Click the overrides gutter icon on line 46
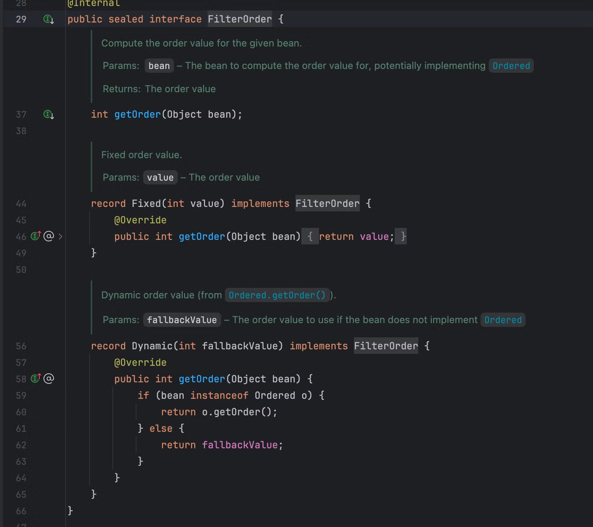 [x=36, y=236]
